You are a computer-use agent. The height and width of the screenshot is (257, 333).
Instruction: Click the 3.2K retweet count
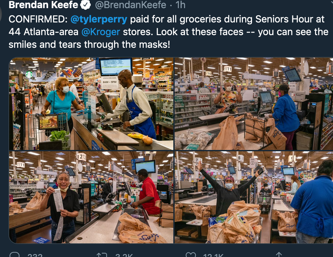(124, 255)
